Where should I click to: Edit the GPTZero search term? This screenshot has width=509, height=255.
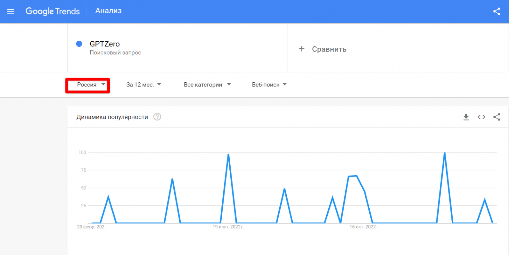coord(105,44)
